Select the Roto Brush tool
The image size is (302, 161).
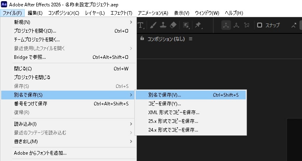point(186,25)
